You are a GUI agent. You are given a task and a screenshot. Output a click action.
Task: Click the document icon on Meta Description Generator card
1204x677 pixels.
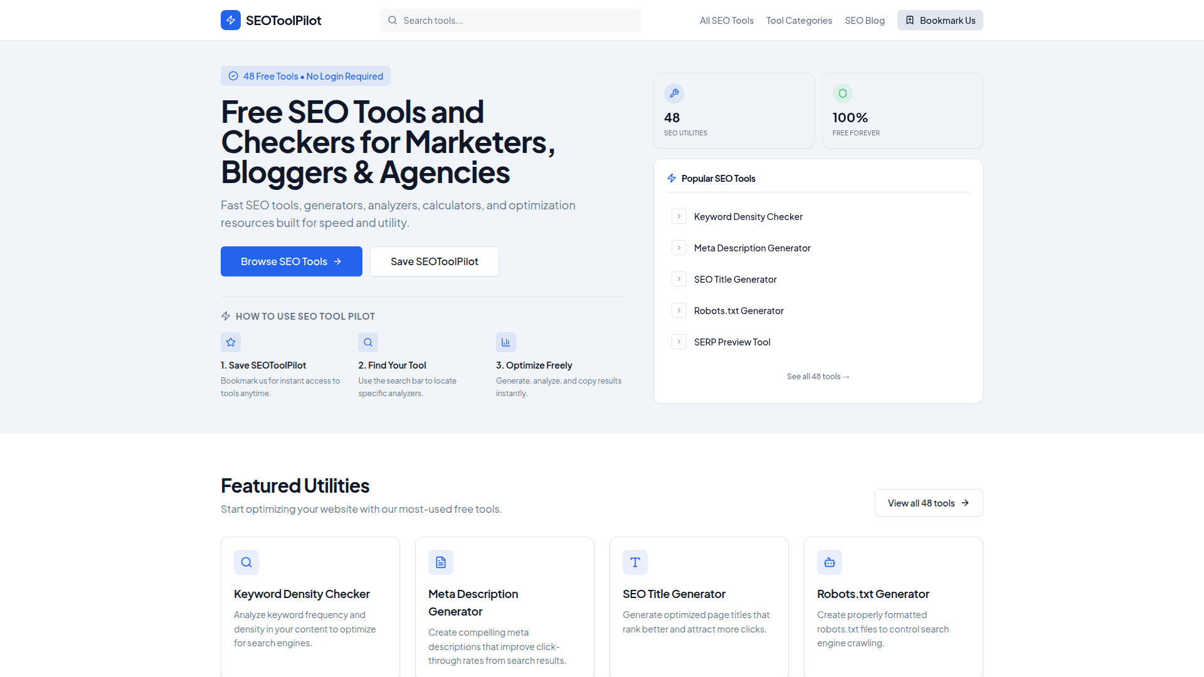[441, 562]
